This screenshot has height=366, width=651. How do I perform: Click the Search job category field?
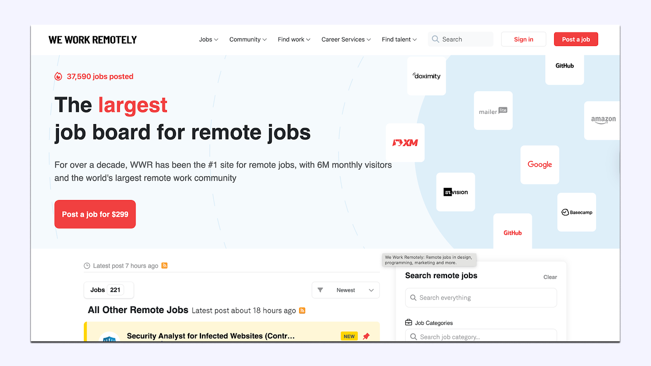pyautogui.click(x=481, y=335)
